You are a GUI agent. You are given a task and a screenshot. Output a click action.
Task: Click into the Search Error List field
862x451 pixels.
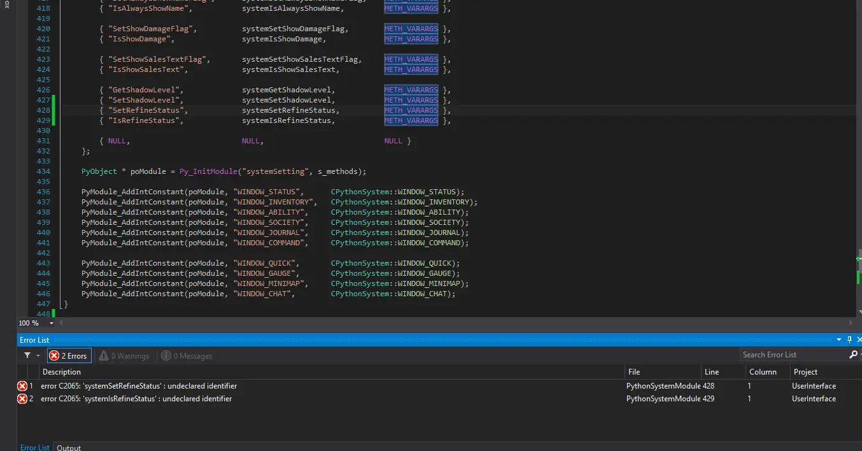click(x=793, y=355)
